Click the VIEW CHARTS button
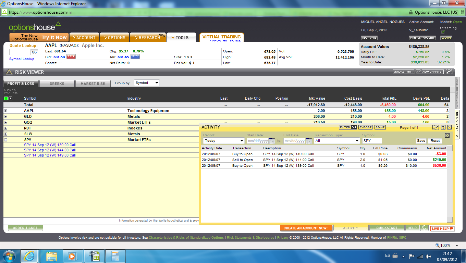 click(x=430, y=72)
